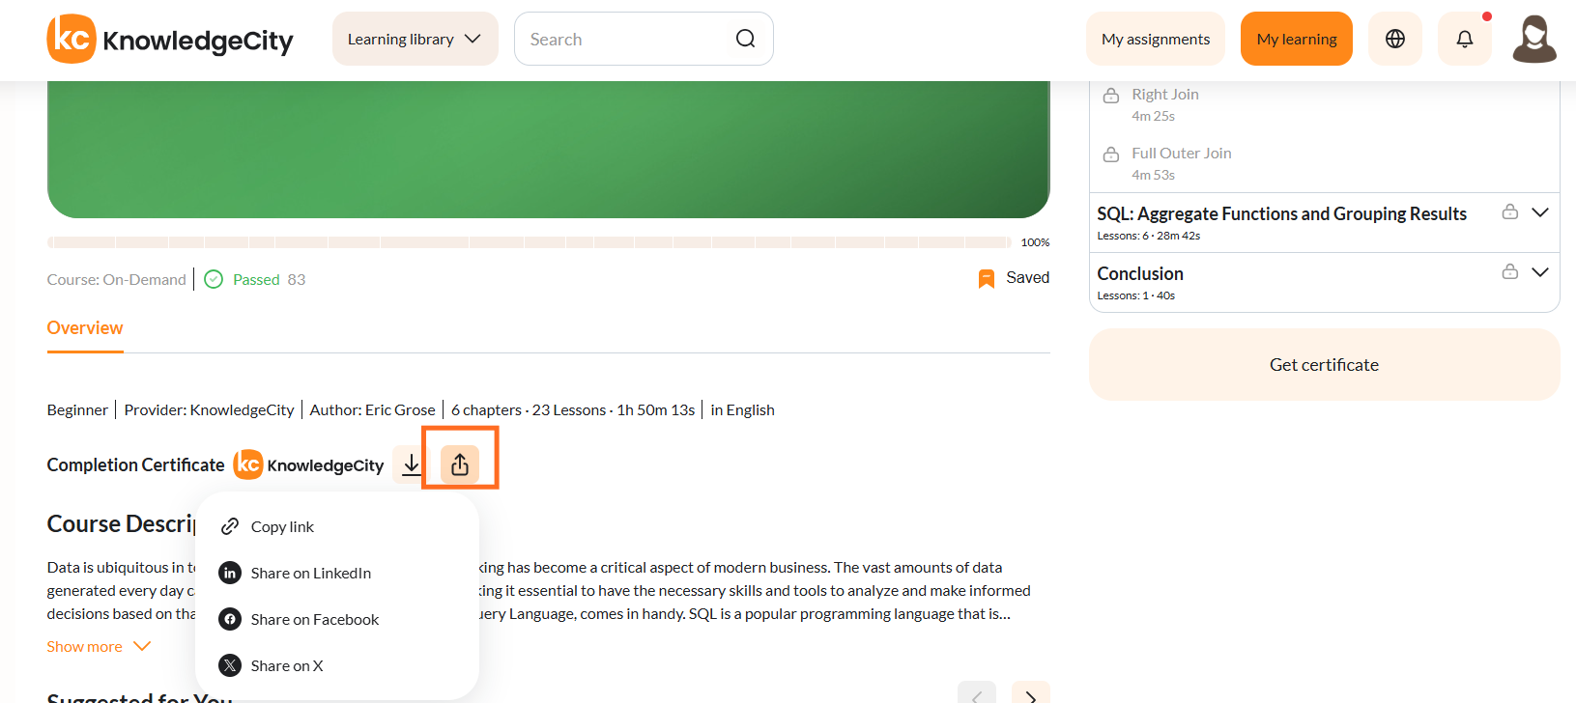Click the KnowledgeCity logo next to Completion Certificate
1576x703 pixels.
309,464
